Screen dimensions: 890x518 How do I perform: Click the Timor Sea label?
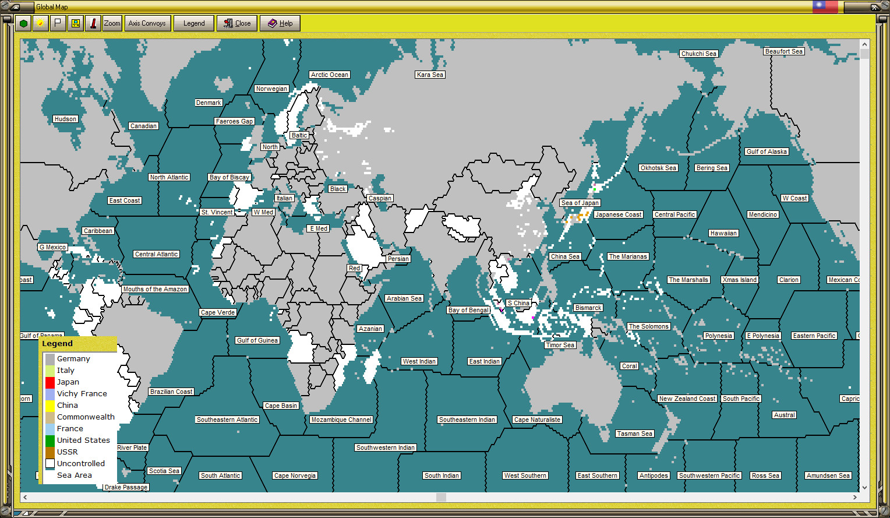point(560,345)
